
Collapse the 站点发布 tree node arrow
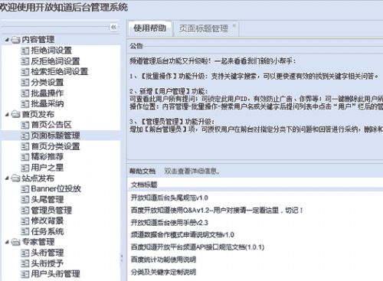[7, 178]
